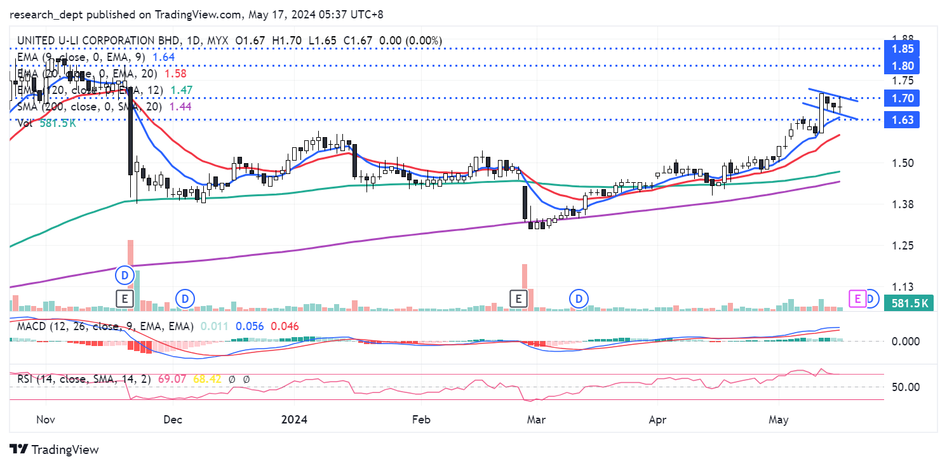Open the late February earnings marker
Viewport: 947px width, 466px height.
point(520,298)
